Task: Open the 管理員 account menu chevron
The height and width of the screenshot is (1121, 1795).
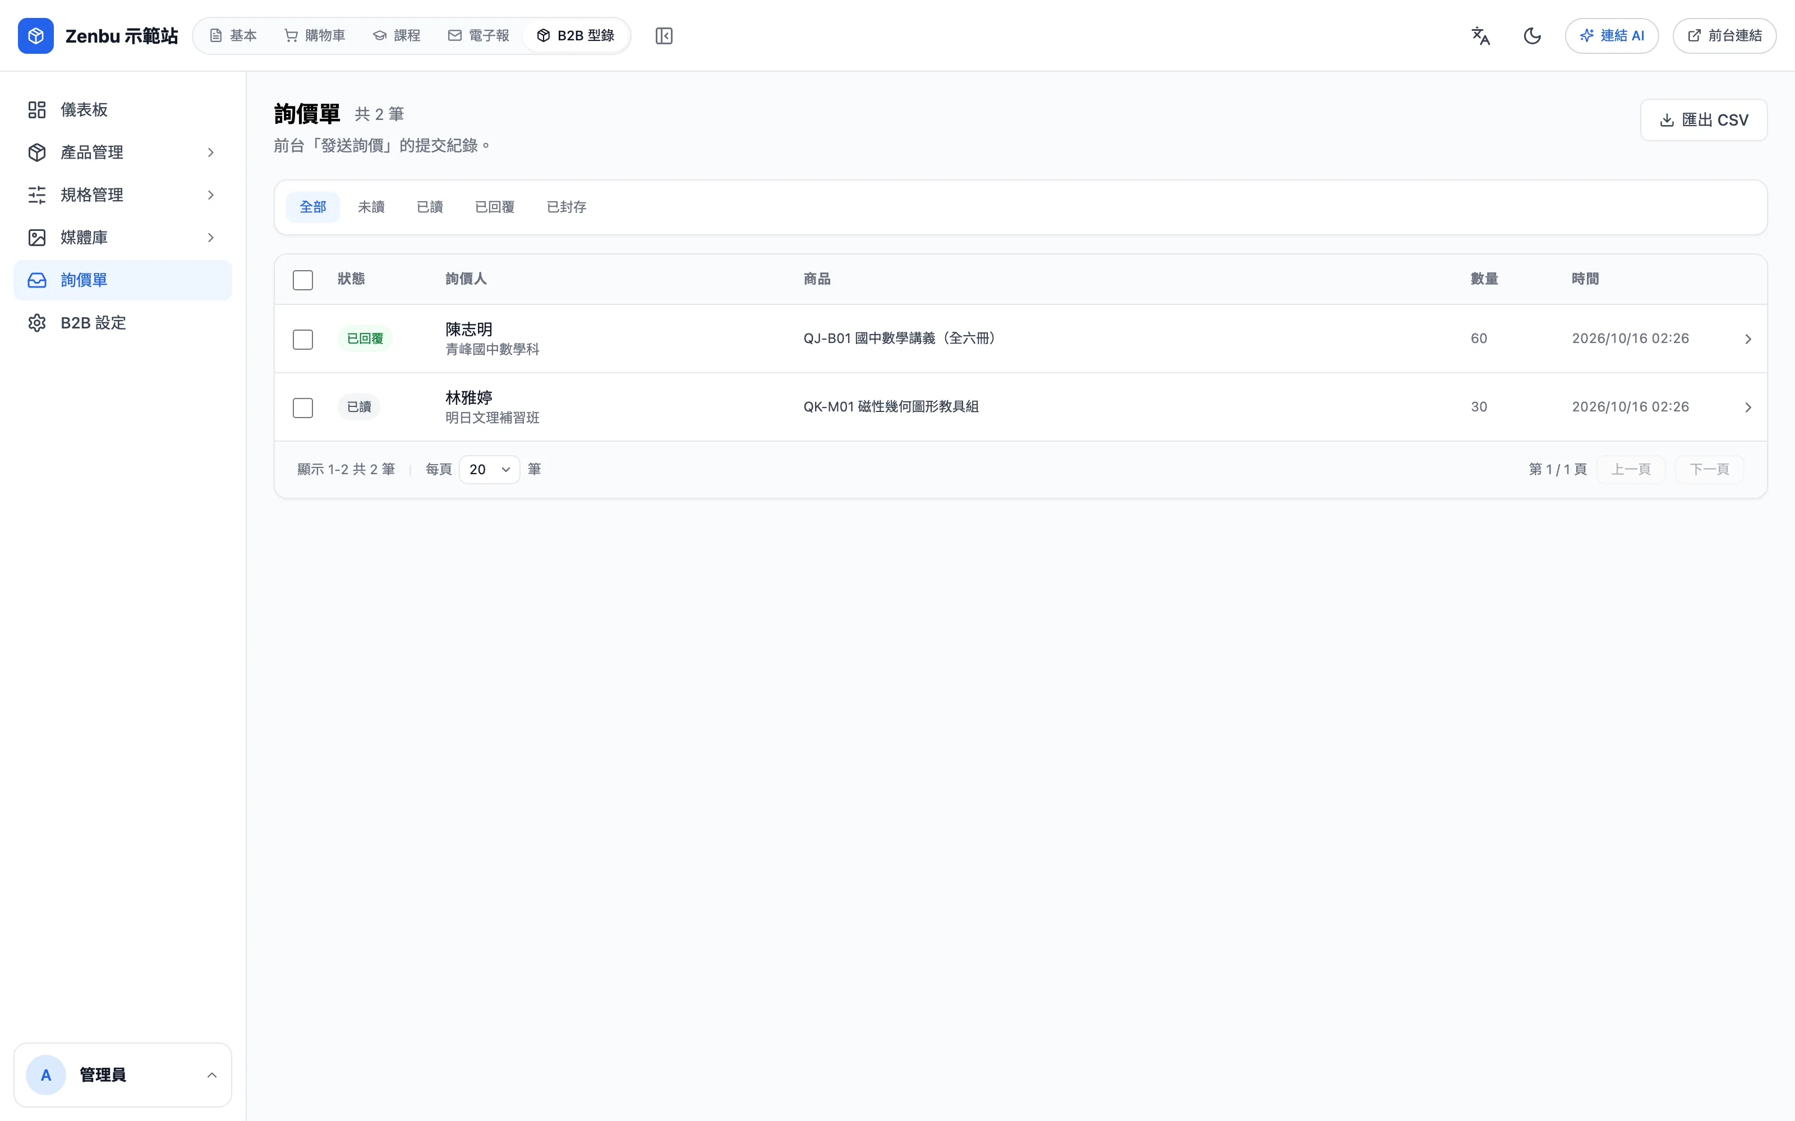Action: [211, 1075]
